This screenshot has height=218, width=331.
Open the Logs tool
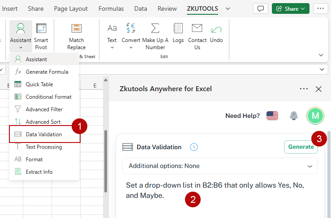coord(178,33)
